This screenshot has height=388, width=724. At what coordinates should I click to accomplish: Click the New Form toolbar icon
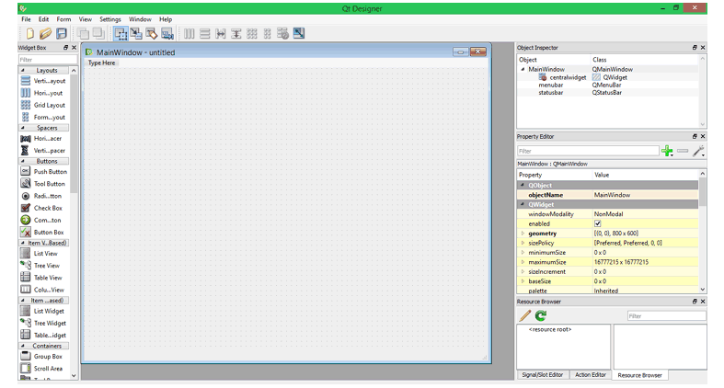click(x=30, y=34)
